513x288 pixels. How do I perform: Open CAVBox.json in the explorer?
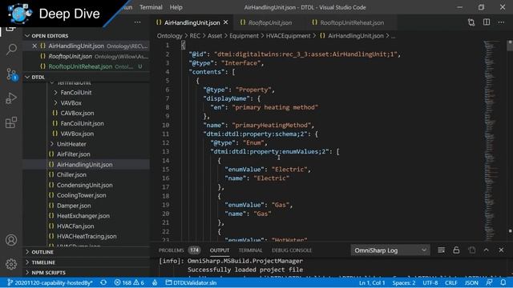(77, 114)
